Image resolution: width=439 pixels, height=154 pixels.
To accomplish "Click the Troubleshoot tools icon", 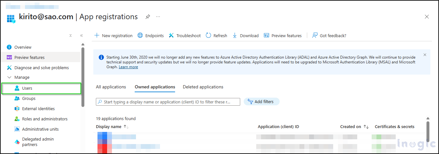I will 171,36.
